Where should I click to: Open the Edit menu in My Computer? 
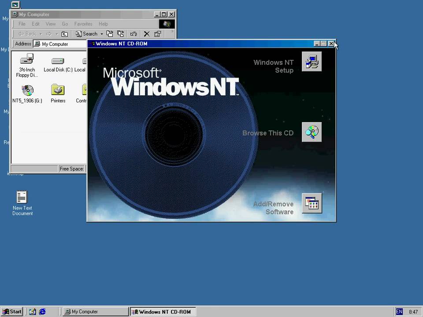[x=36, y=24]
